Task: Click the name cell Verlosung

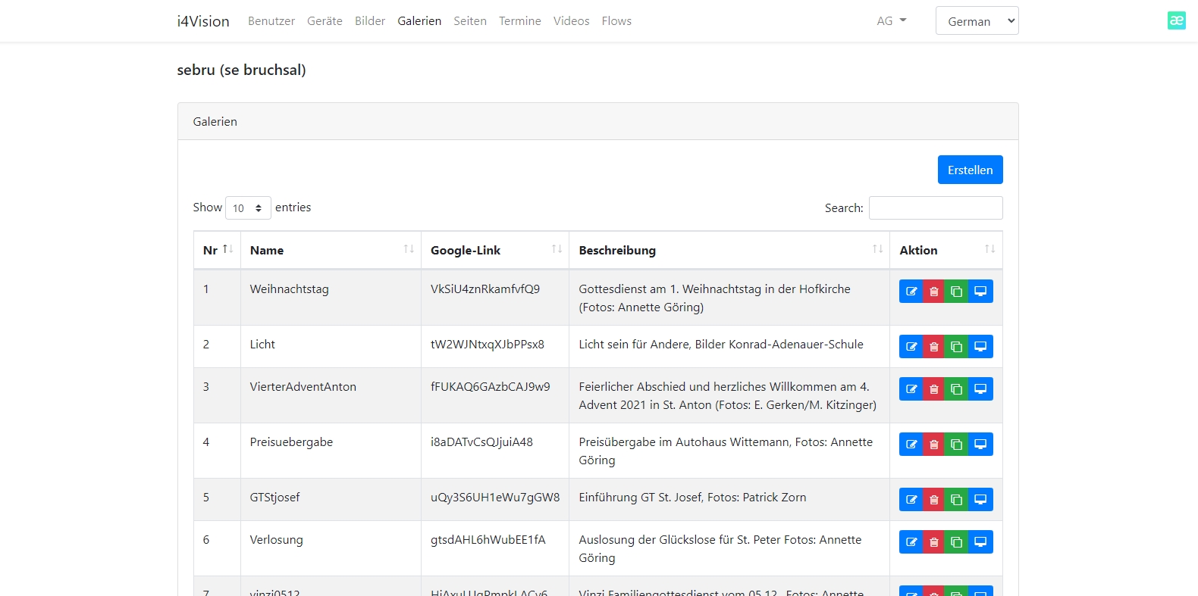Action: [331, 548]
